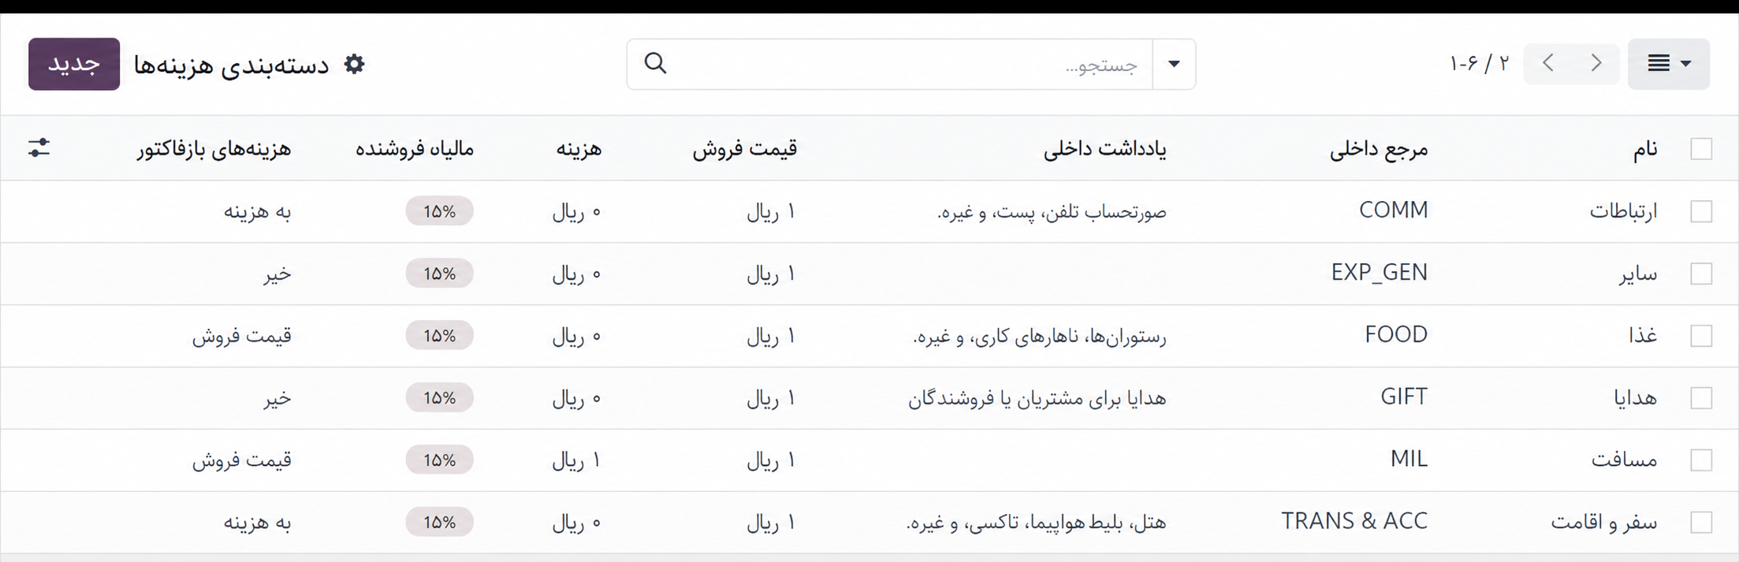This screenshot has width=1739, height=562.
Task: Click خیر re-invoice value in سایر row
Action: coord(277,274)
